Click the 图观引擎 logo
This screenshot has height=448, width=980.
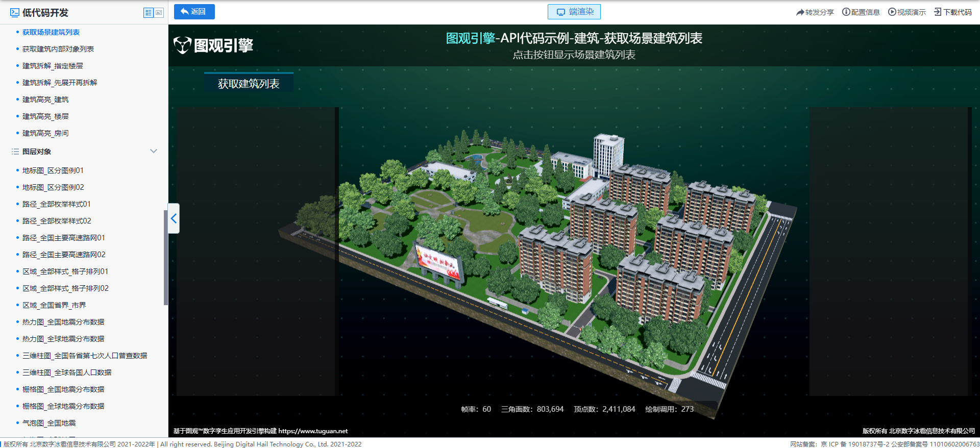point(213,45)
